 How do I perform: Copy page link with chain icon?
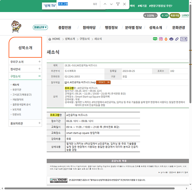tap(177, 39)
